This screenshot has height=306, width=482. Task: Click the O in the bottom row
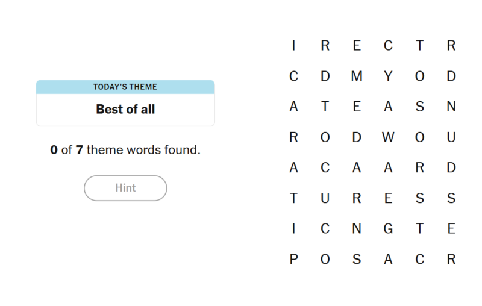pos(325,260)
